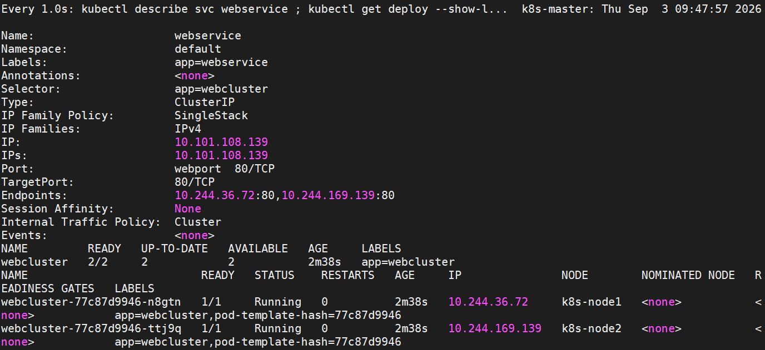Click the k8s-node1 node entry
This screenshot has height=350, width=765.
tap(592, 302)
